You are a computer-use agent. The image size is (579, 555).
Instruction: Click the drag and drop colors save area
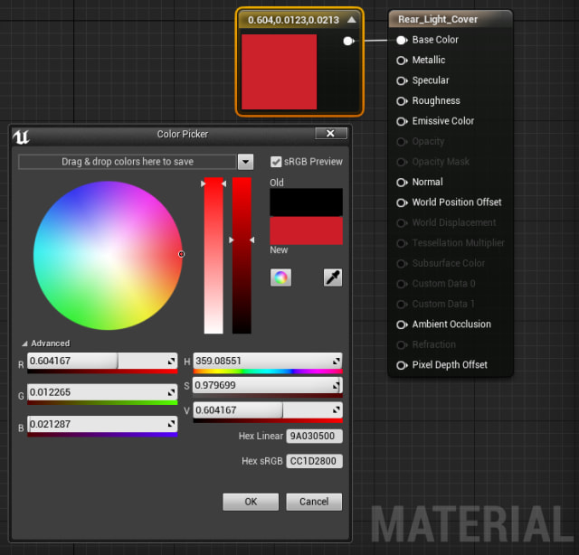128,162
